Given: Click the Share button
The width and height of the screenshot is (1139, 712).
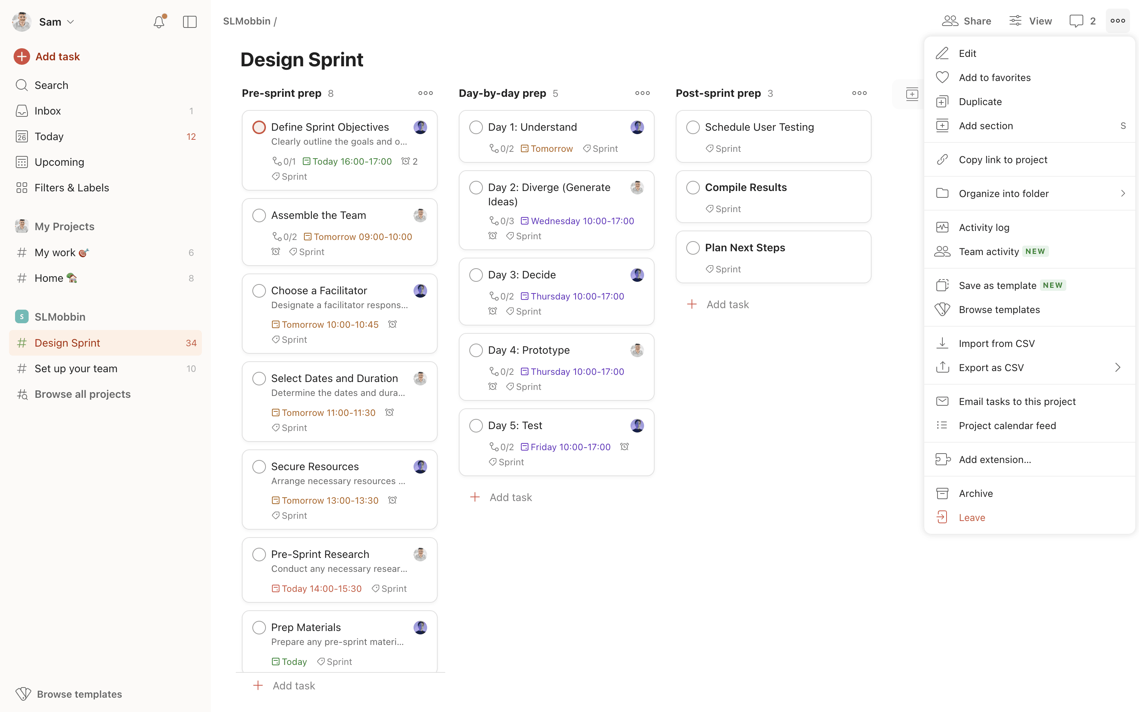Looking at the screenshot, I should [x=967, y=21].
